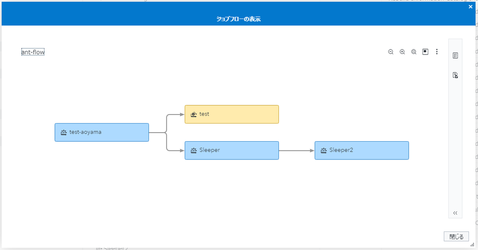The width and height of the screenshot is (478, 250).
Task: Expand the side panel with double chevron
Action: click(456, 213)
